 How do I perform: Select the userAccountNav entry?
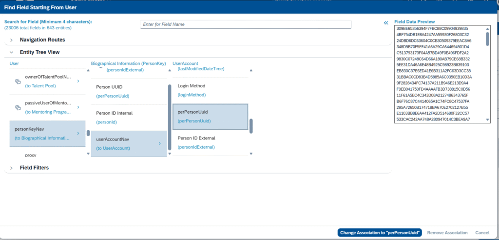point(124,143)
